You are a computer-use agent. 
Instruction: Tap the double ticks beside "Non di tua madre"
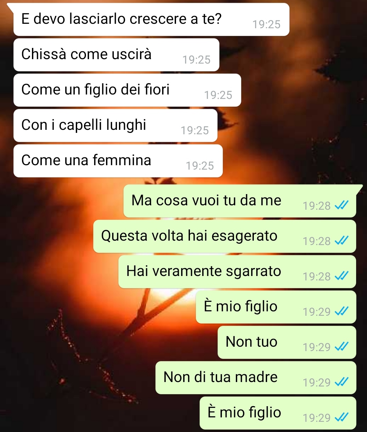click(x=341, y=382)
